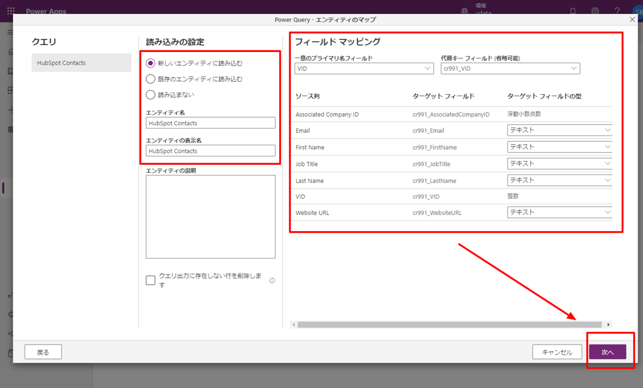
Task: Open the settings gear in header
Action: tap(595, 11)
